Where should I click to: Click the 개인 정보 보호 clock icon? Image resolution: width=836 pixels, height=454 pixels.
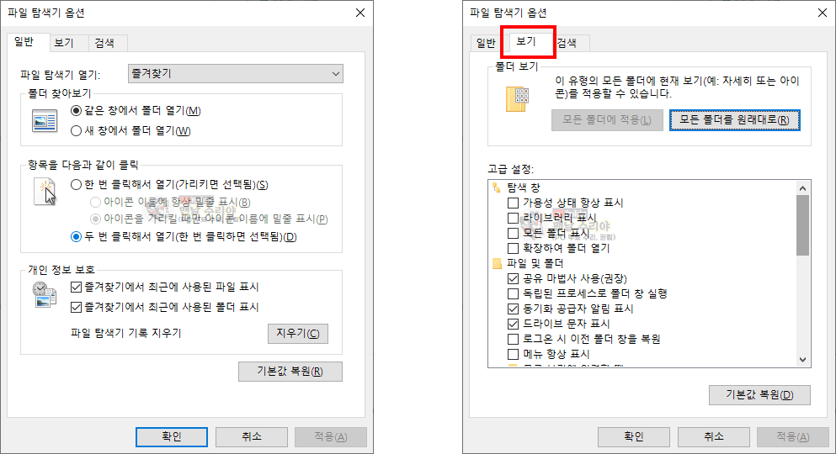(x=45, y=294)
